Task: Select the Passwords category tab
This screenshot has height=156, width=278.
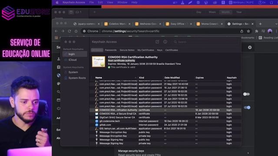Action: click(x=111, y=50)
